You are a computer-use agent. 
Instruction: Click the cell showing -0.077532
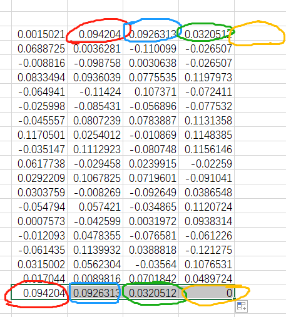tap(207, 105)
